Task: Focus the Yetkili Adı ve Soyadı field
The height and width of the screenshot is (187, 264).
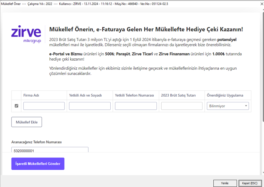Action: [90, 106]
